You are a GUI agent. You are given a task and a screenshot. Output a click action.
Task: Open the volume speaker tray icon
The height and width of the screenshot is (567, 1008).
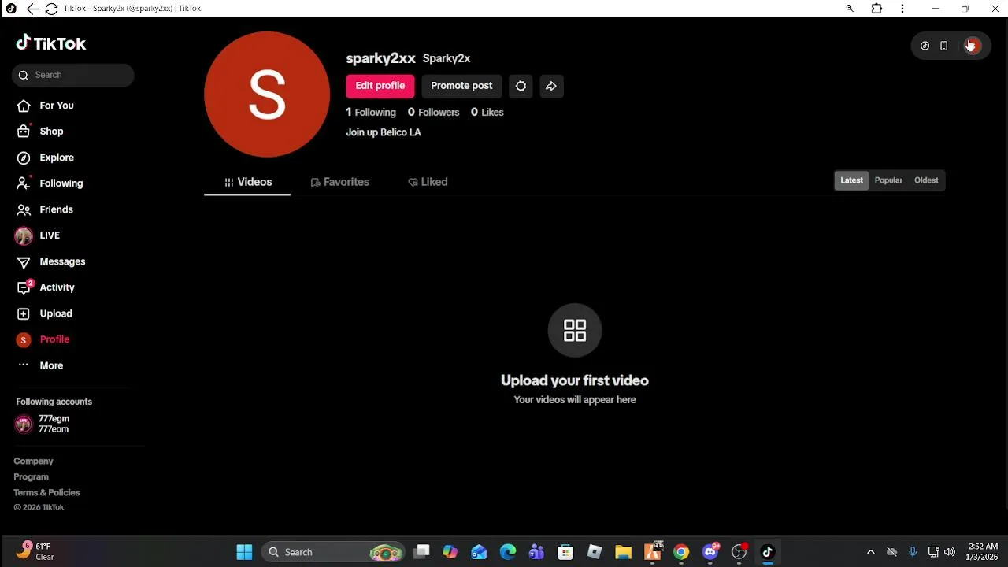(950, 552)
